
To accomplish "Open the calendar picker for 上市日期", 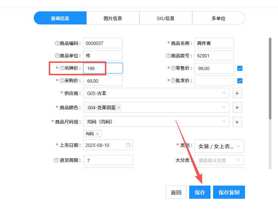I will coord(128,145).
